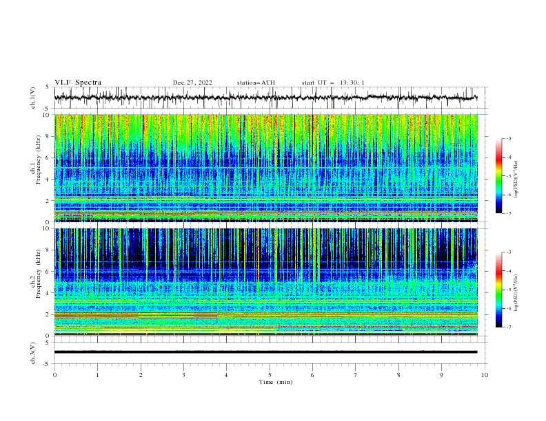Click the time axis tick label "1"
The width and height of the screenshot is (546, 421).
pyautogui.click(x=97, y=375)
